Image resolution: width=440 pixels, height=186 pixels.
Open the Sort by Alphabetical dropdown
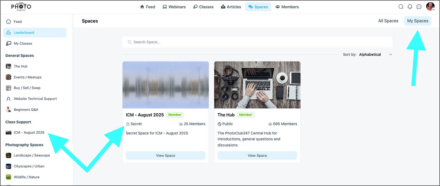pyautogui.click(x=376, y=54)
